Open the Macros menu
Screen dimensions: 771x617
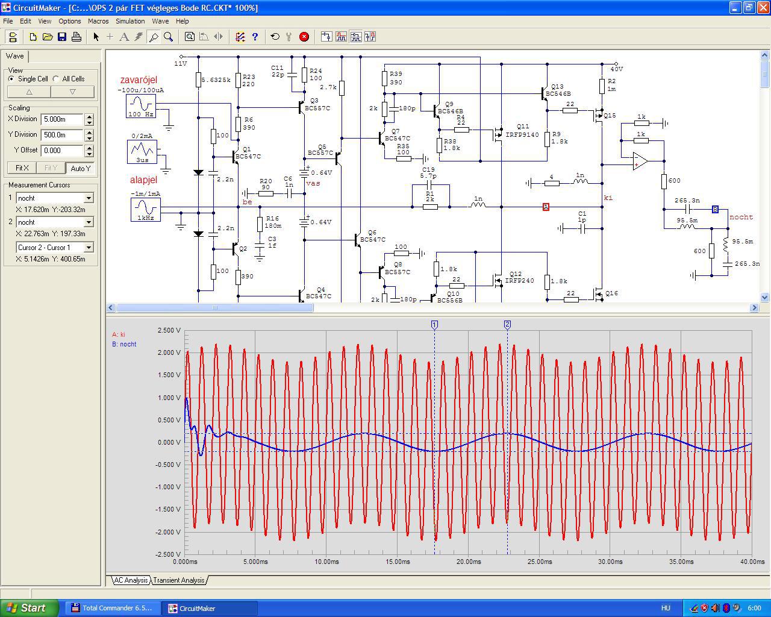[x=98, y=21]
